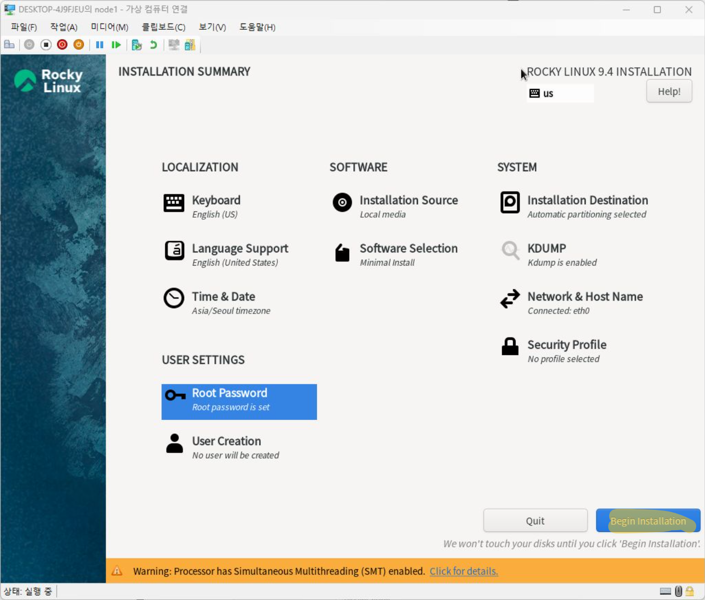Open the Installation Destination label
Screen dimensions: 705x600
[x=587, y=200]
